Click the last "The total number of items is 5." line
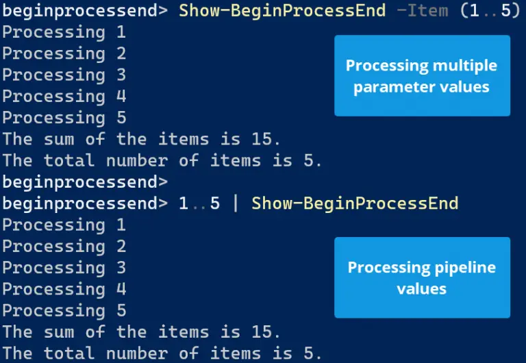The width and height of the screenshot is (526, 363). (162, 353)
